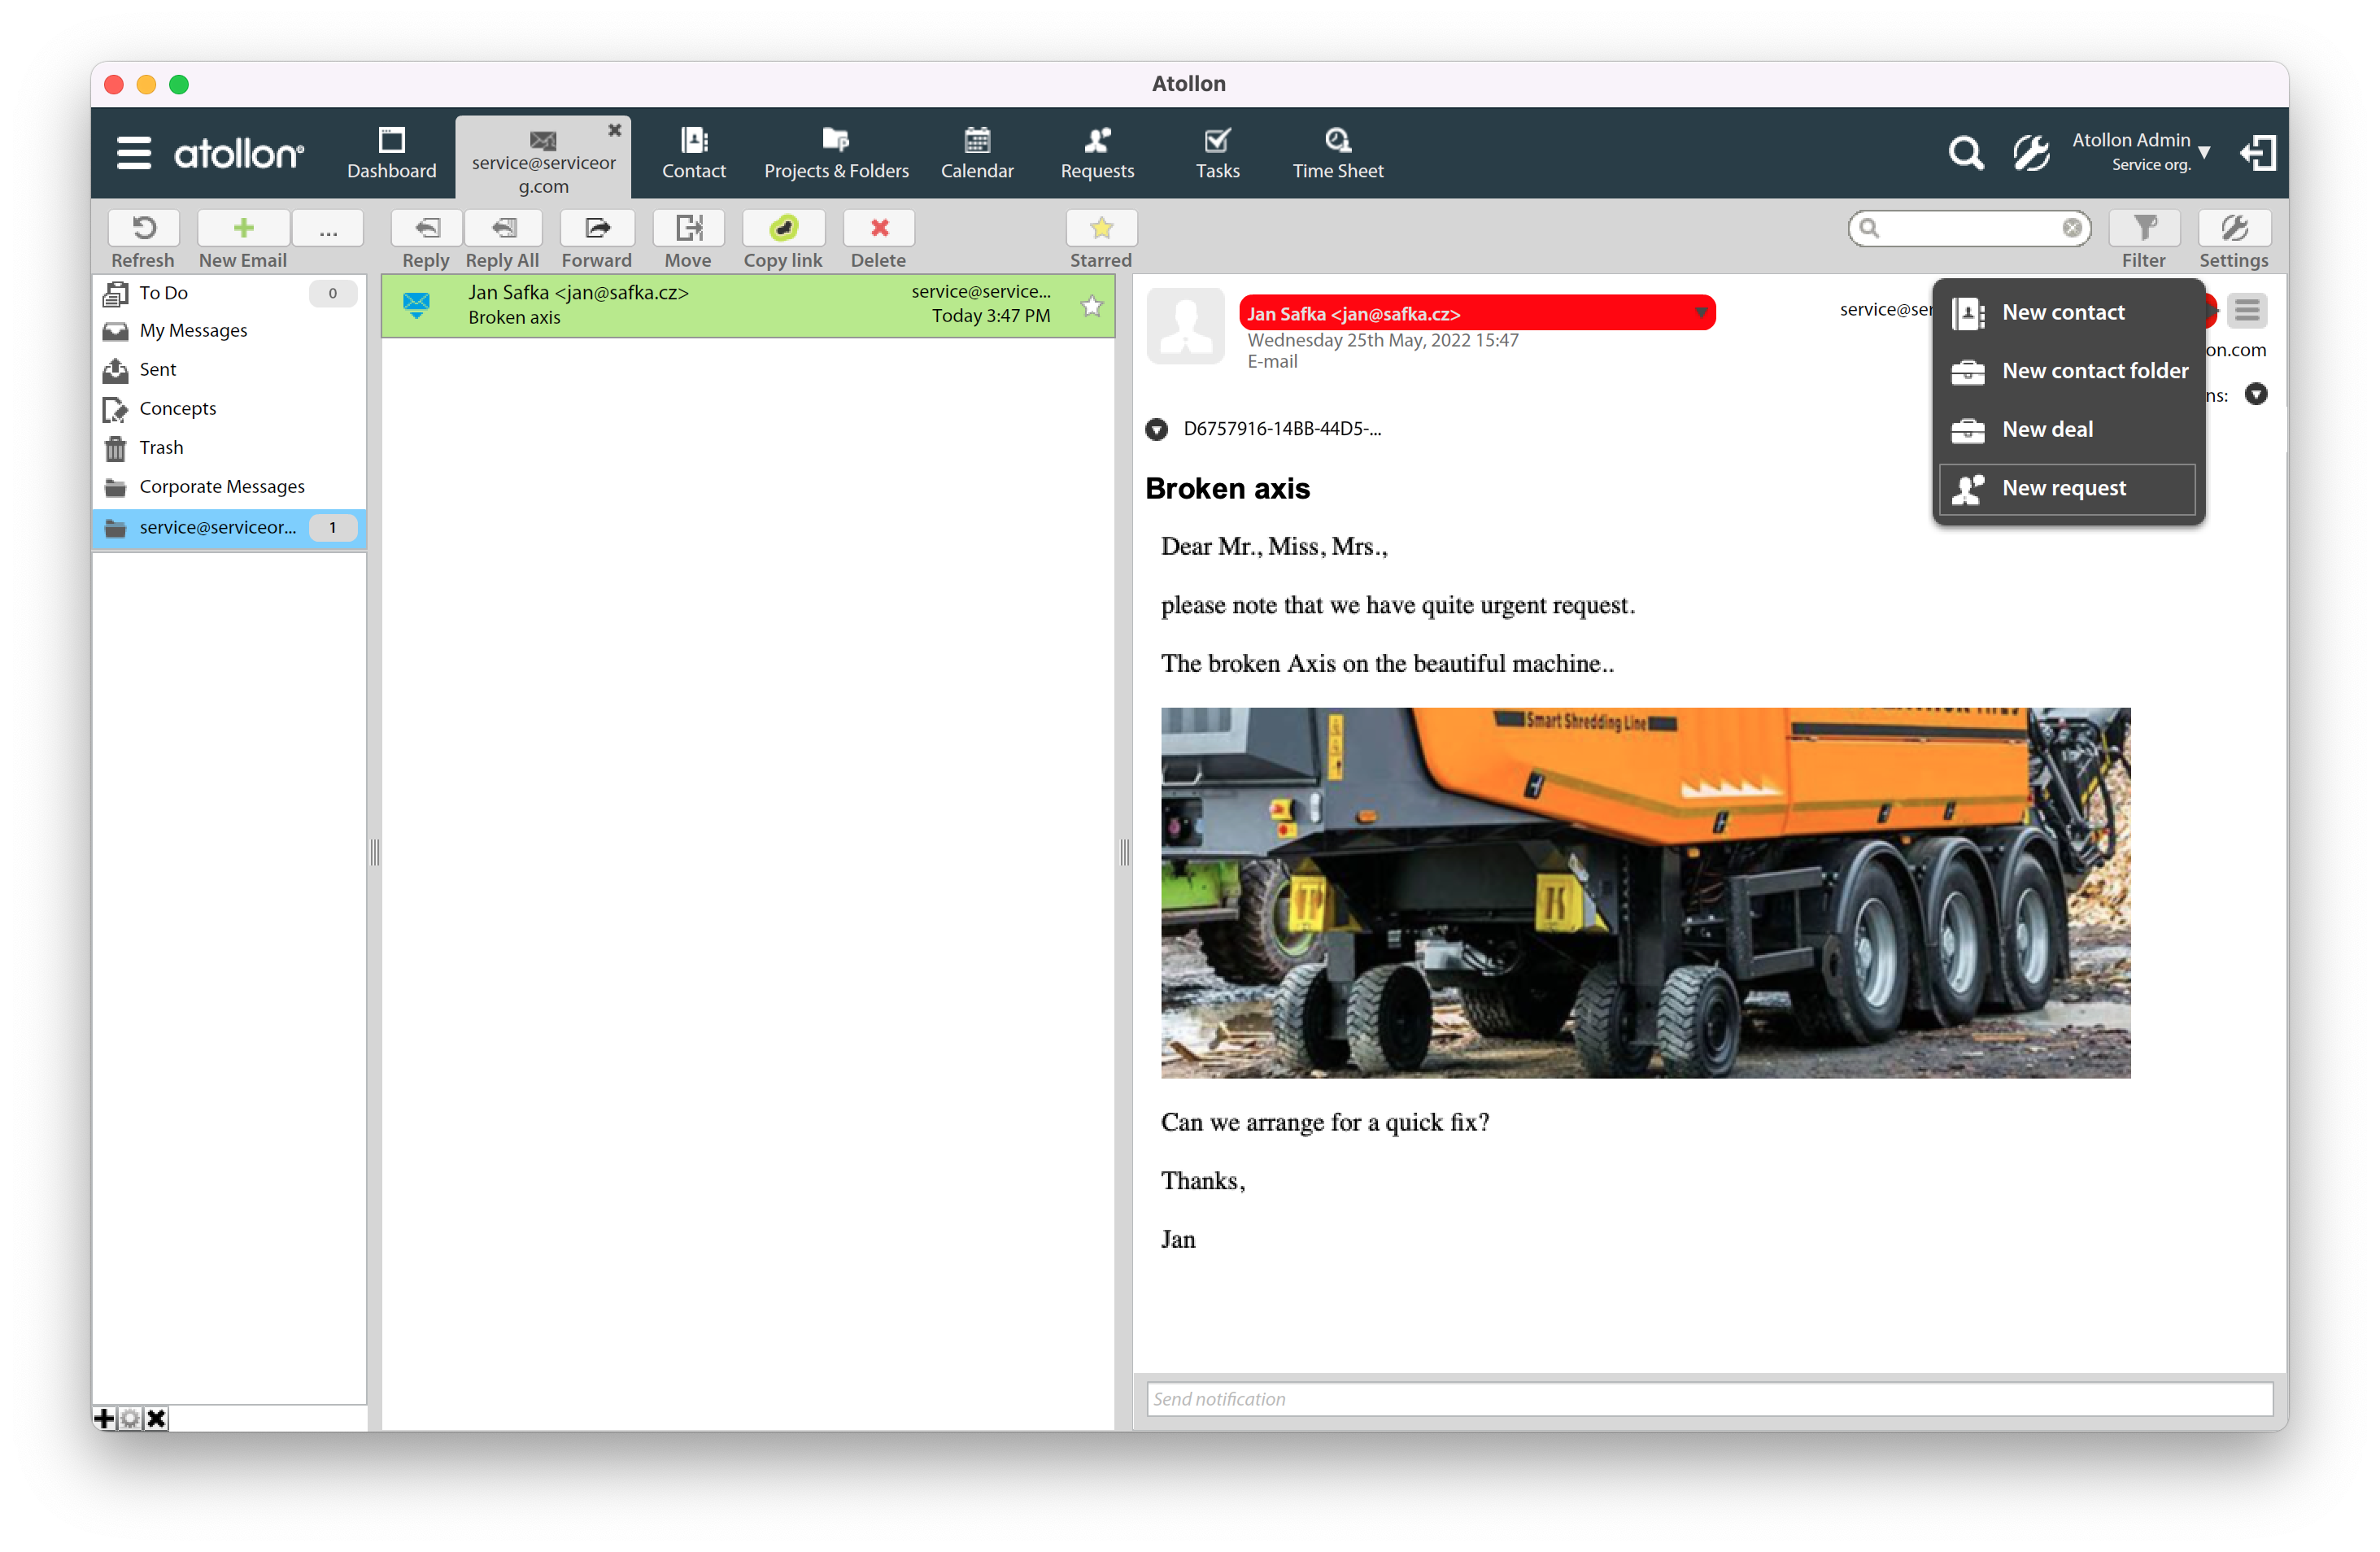Screen dimensions: 2380x1552
Task: Open the more options ellipsis button
Action: pyautogui.click(x=327, y=228)
